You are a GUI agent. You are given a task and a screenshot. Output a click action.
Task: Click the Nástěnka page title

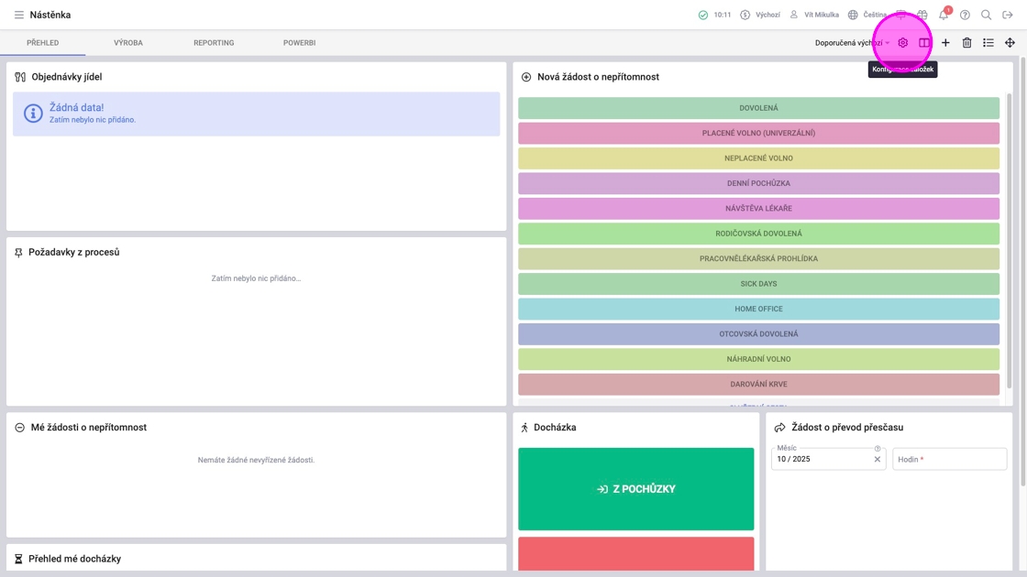[x=50, y=15]
